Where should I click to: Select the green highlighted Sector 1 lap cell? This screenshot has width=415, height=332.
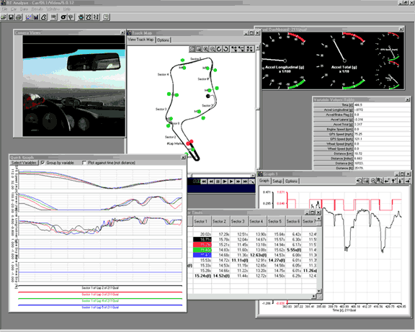[x=202, y=250]
